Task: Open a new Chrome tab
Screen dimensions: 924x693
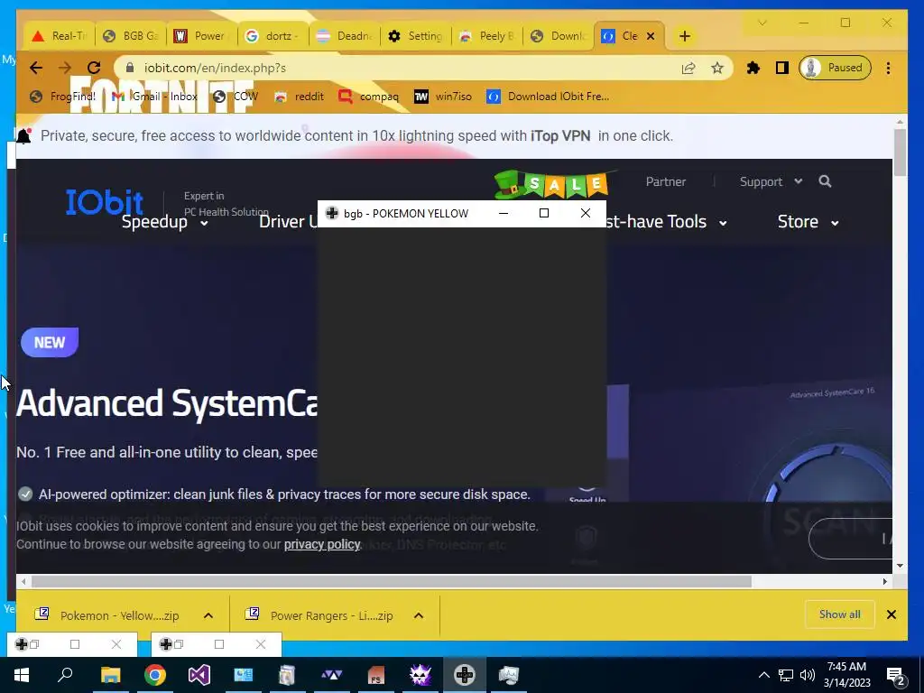Action: [684, 36]
